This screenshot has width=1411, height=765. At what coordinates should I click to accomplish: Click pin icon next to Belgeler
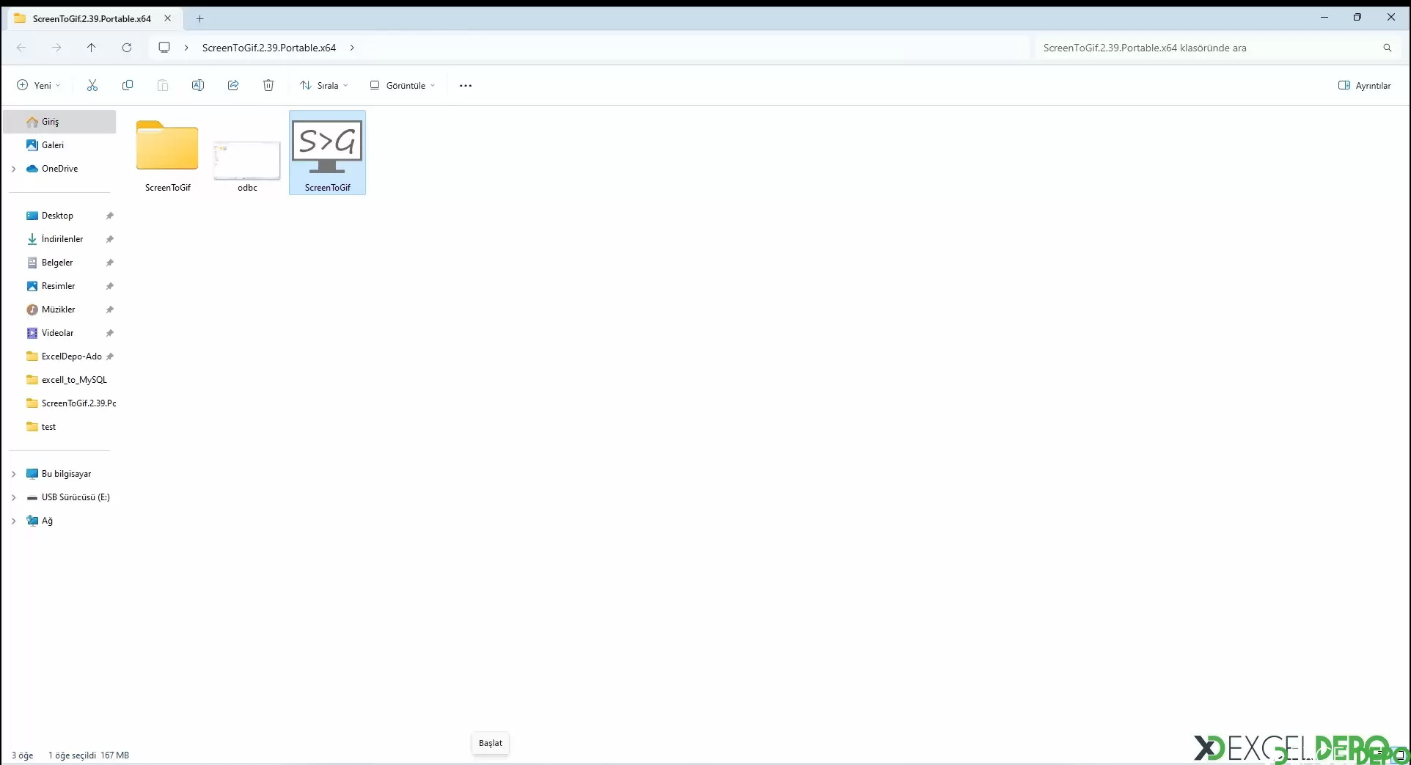(110, 263)
